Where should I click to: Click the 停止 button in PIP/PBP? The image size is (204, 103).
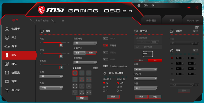155,97
